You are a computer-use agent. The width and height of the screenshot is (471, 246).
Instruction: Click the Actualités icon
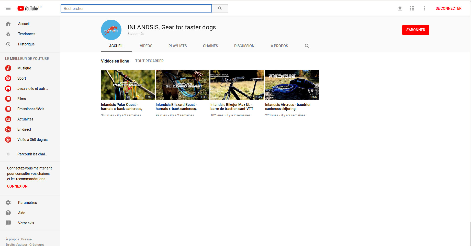tap(8, 119)
